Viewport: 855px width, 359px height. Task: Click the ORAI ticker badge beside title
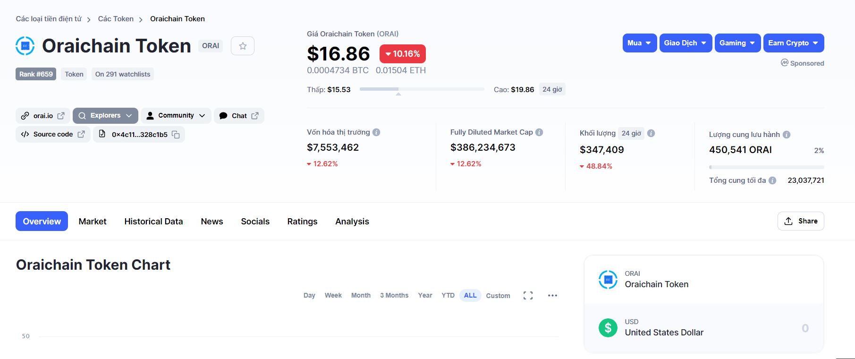click(x=211, y=46)
